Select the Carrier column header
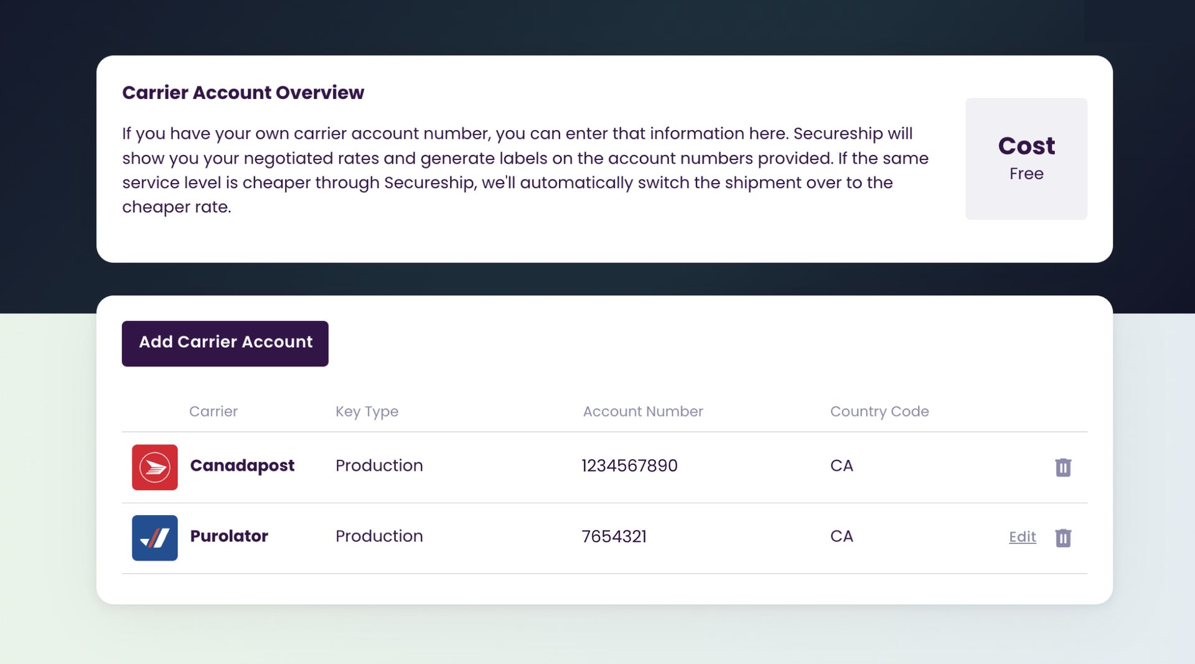This screenshot has height=664, width=1195. tap(213, 411)
